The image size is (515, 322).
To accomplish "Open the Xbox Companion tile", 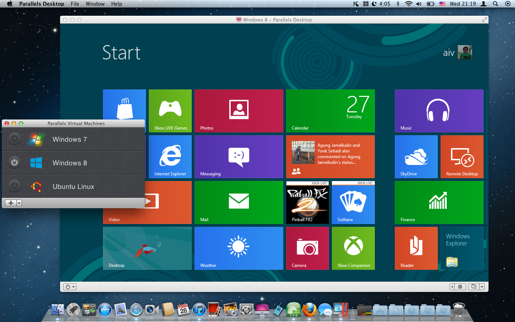I will tap(353, 248).
